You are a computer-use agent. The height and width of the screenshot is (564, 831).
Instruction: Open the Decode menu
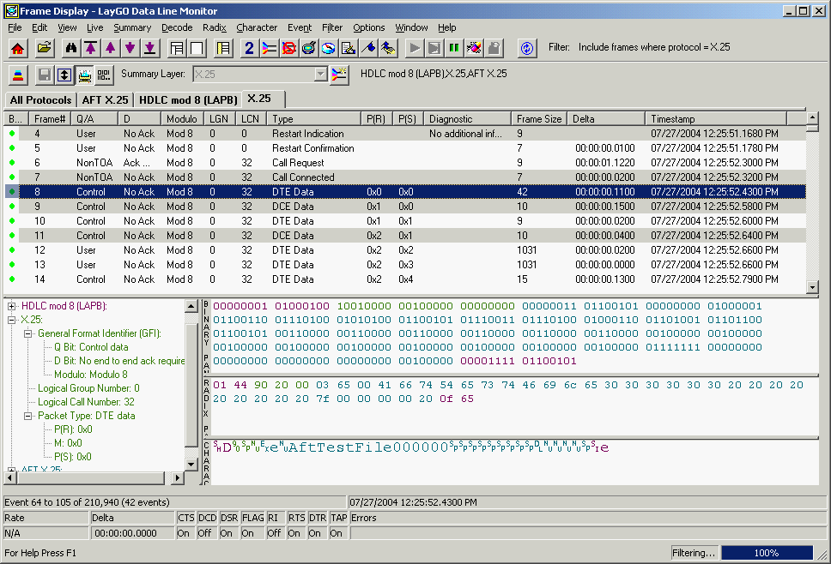coord(177,27)
